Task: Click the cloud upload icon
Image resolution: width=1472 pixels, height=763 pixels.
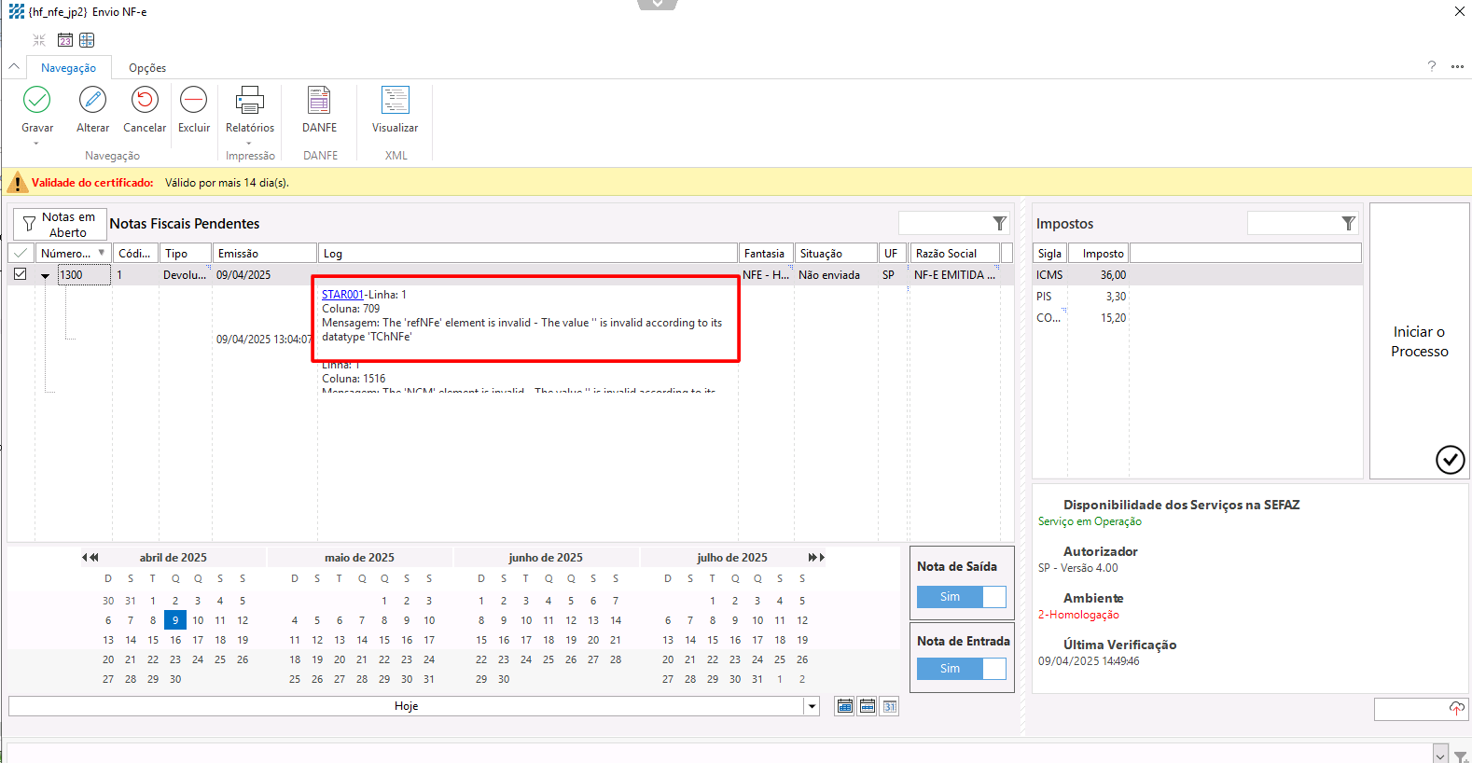Action: coord(1456,709)
